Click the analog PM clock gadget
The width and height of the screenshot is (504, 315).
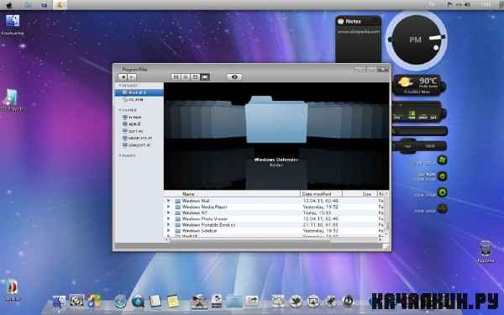[x=416, y=40]
